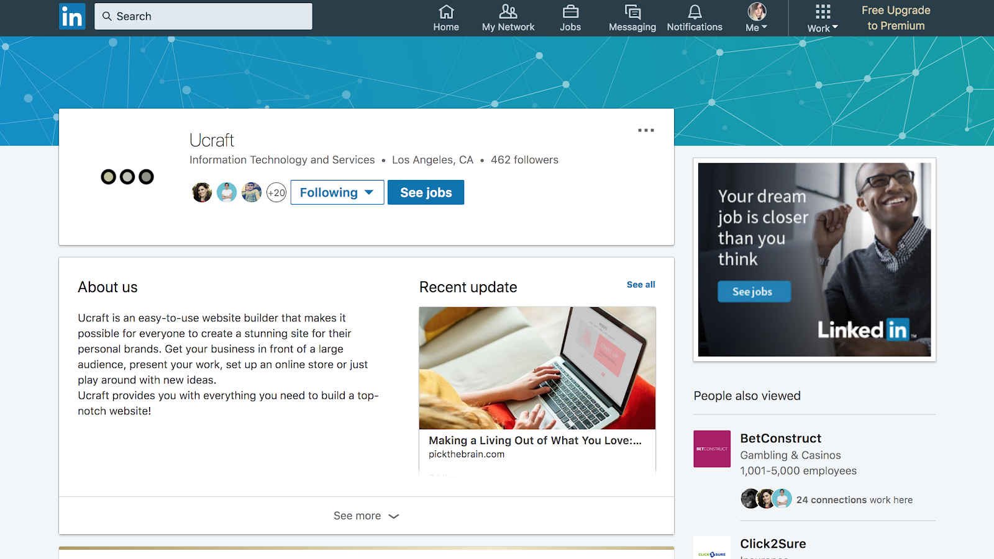The height and width of the screenshot is (559, 994).
Task: Click 24 connections work here
Action: (854, 499)
